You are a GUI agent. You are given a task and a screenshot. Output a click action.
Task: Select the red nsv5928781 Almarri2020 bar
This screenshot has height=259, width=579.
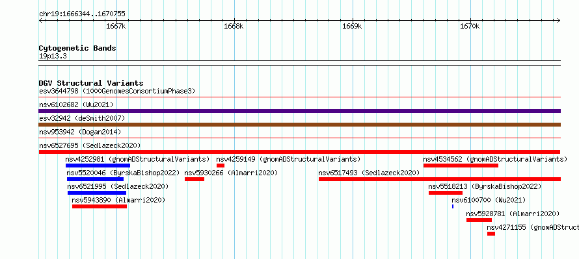tap(479, 220)
